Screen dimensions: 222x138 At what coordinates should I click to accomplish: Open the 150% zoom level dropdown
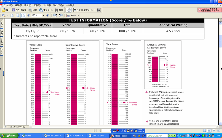(x=43, y=15)
